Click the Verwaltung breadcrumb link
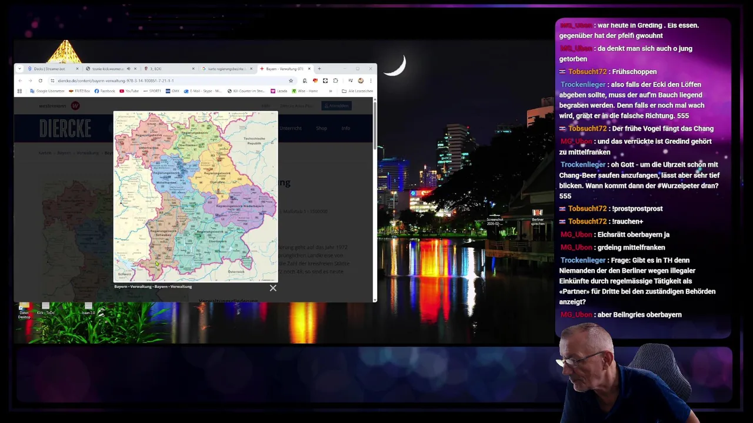The image size is (753, 423). (x=88, y=153)
